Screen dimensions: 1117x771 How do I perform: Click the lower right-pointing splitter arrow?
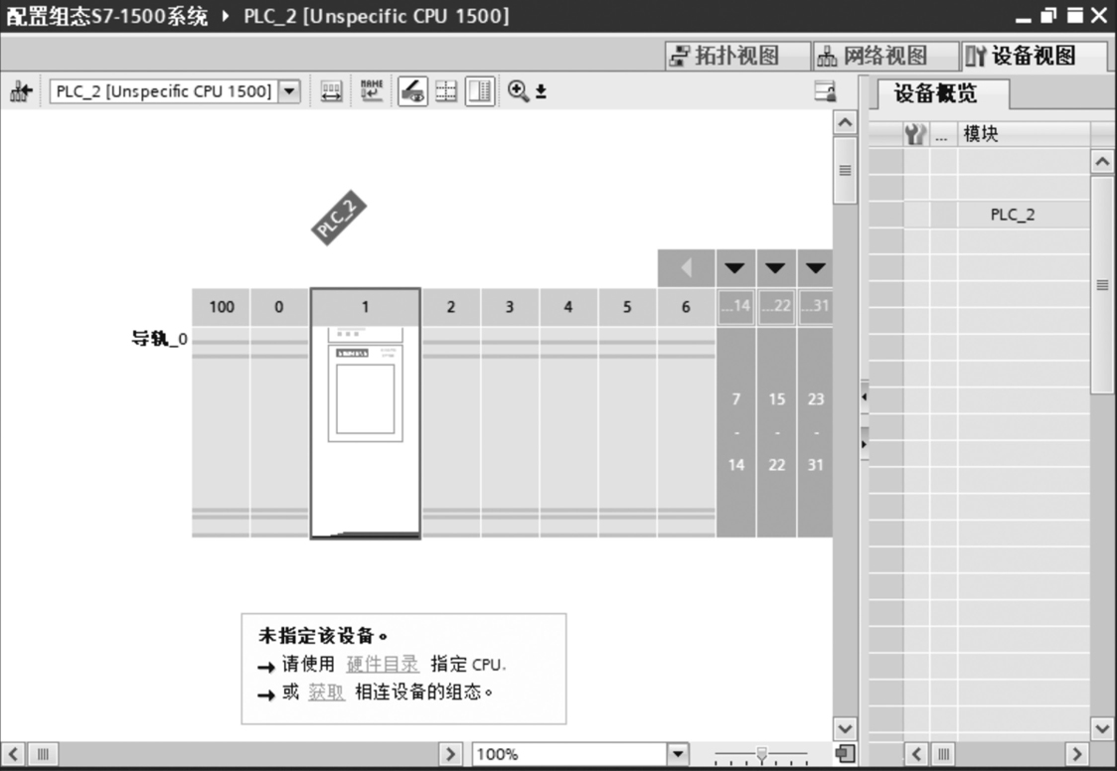[x=865, y=444]
